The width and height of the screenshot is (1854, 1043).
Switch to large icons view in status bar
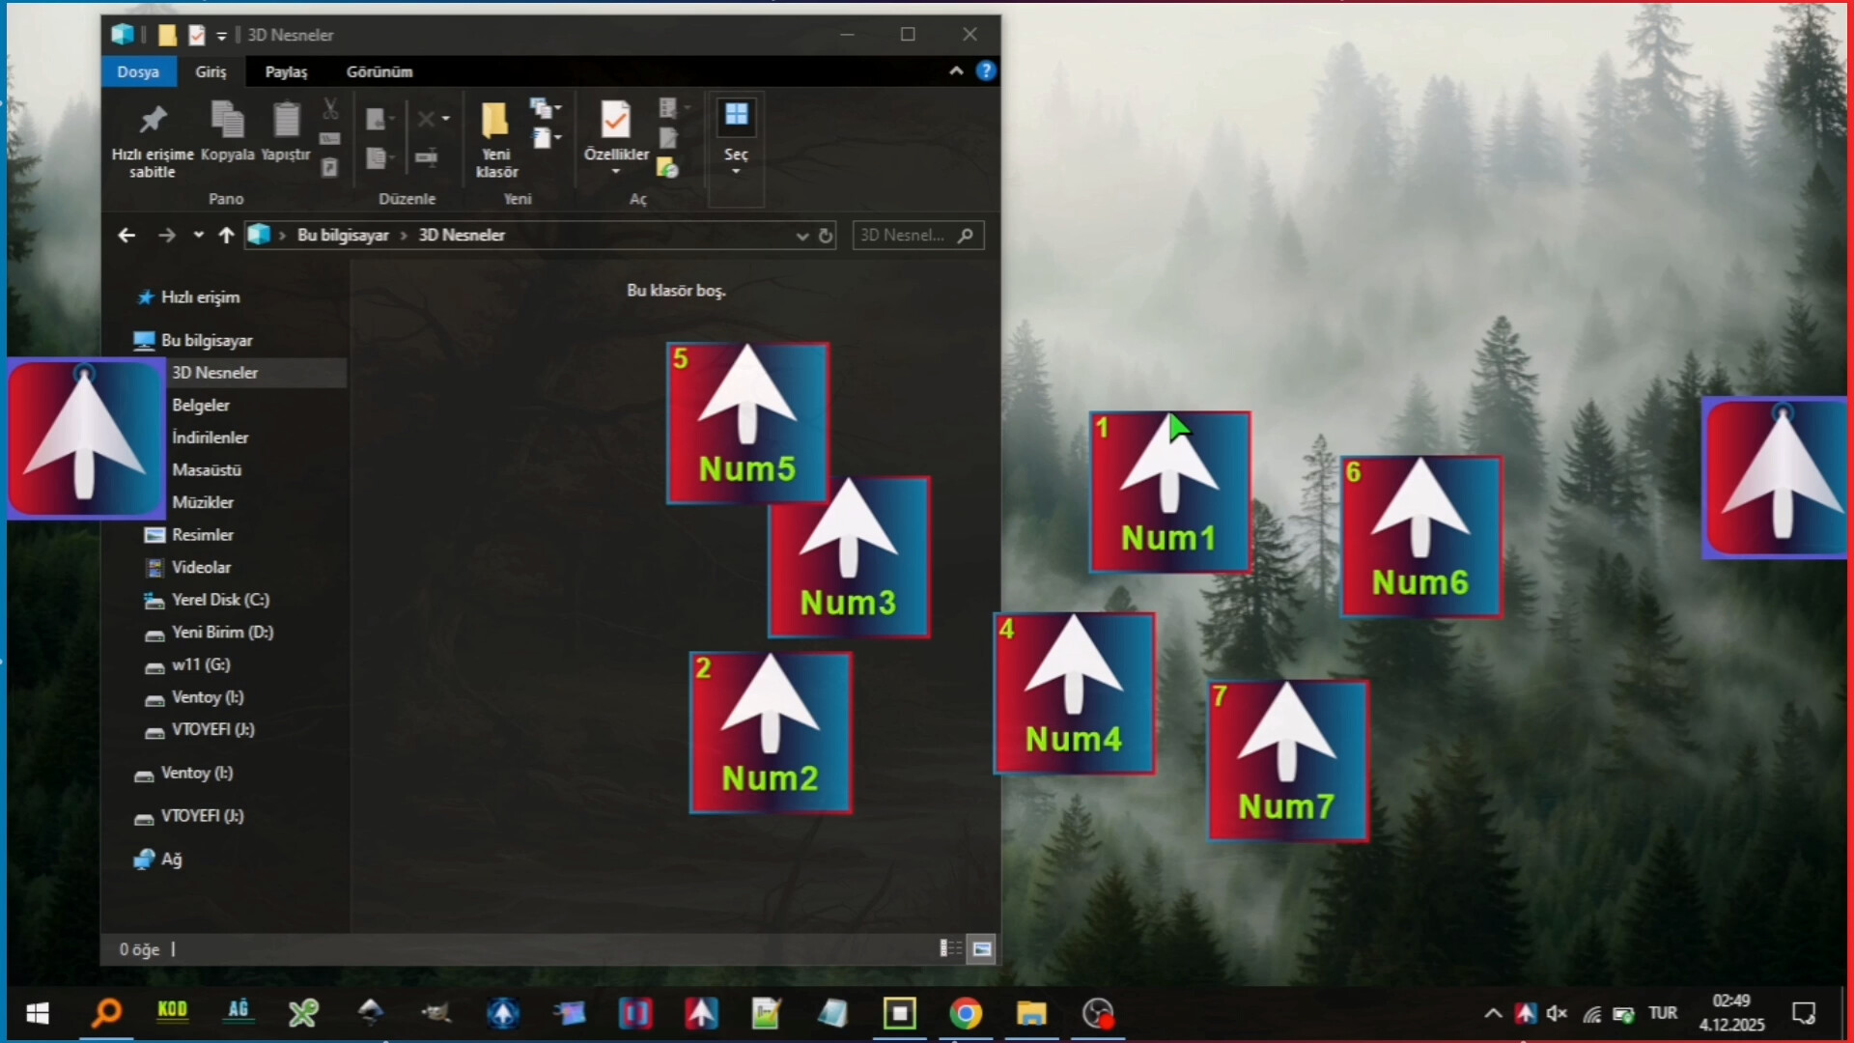(x=982, y=948)
